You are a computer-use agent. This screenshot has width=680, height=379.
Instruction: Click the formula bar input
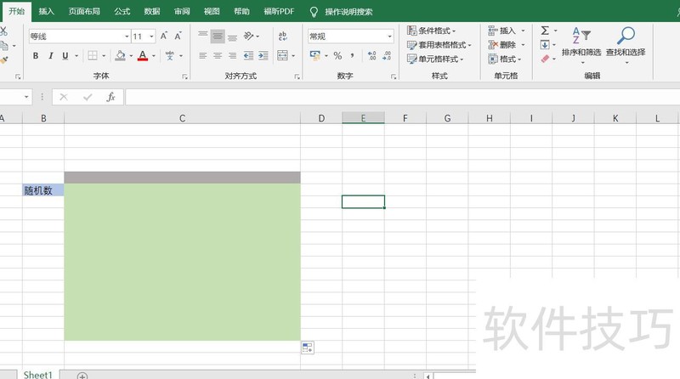pyautogui.click(x=402, y=97)
